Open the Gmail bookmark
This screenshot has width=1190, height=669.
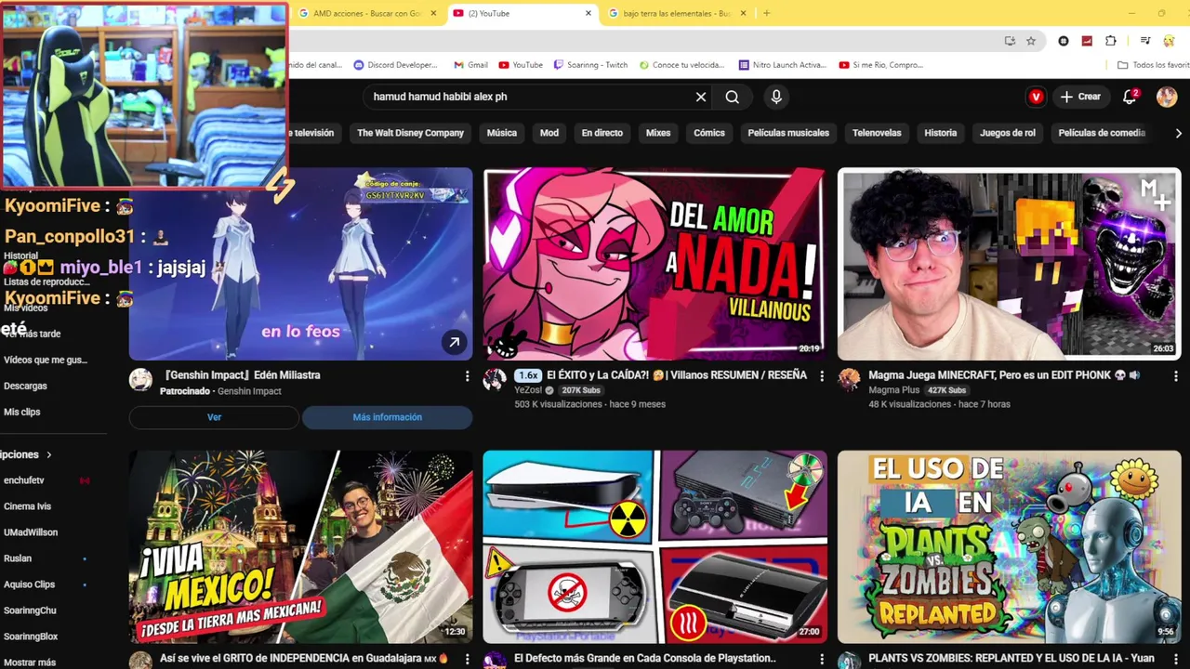(470, 65)
